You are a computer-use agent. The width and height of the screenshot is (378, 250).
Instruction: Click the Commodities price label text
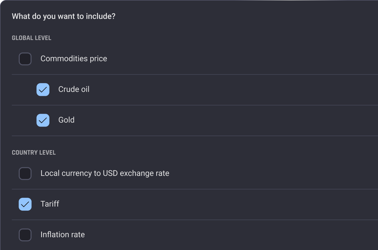(x=74, y=59)
